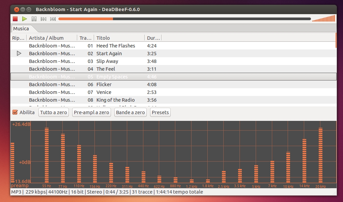Select the track Flicker
The height and width of the screenshot is (202, 343).
[x=173, y=85]
